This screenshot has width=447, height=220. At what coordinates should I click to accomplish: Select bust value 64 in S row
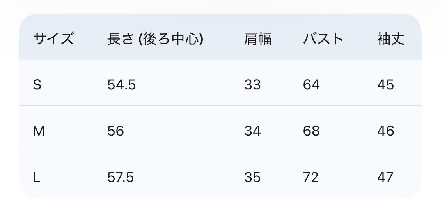pos(311,85)
